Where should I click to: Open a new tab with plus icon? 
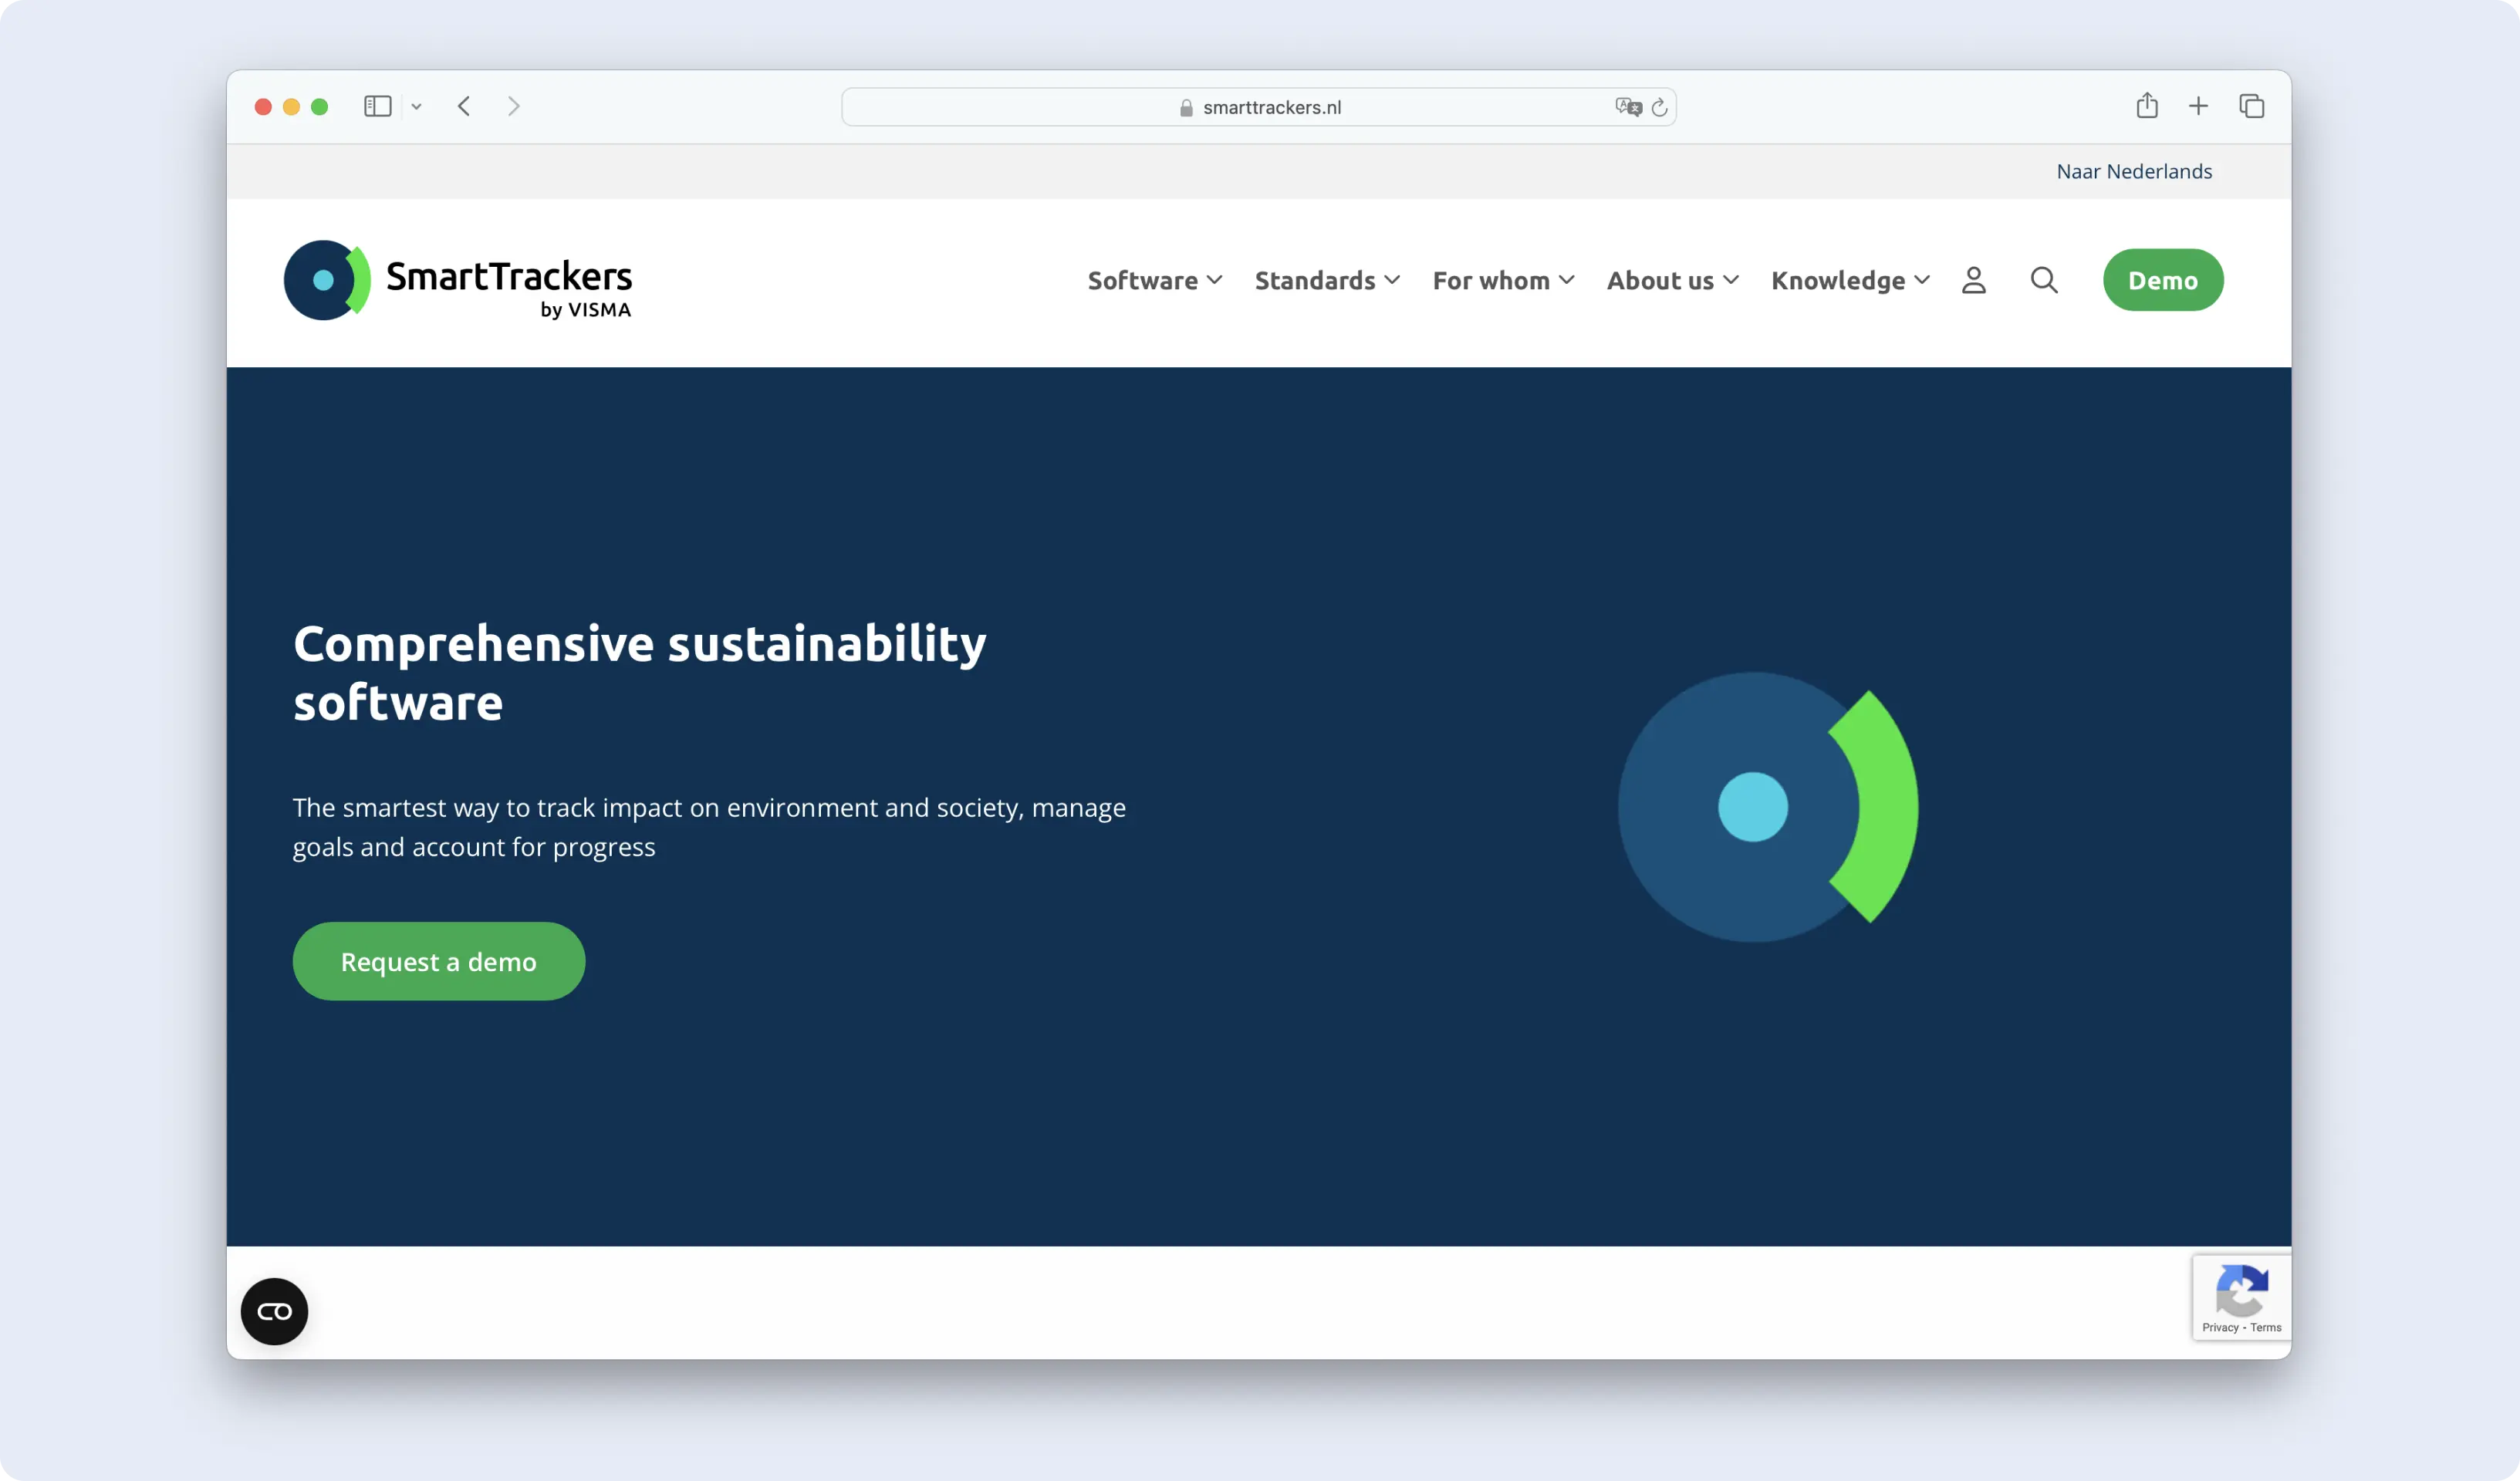(x=2198, y=106)
